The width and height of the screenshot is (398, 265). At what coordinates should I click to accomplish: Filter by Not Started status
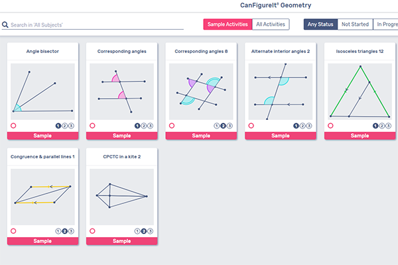pos(354,25)
